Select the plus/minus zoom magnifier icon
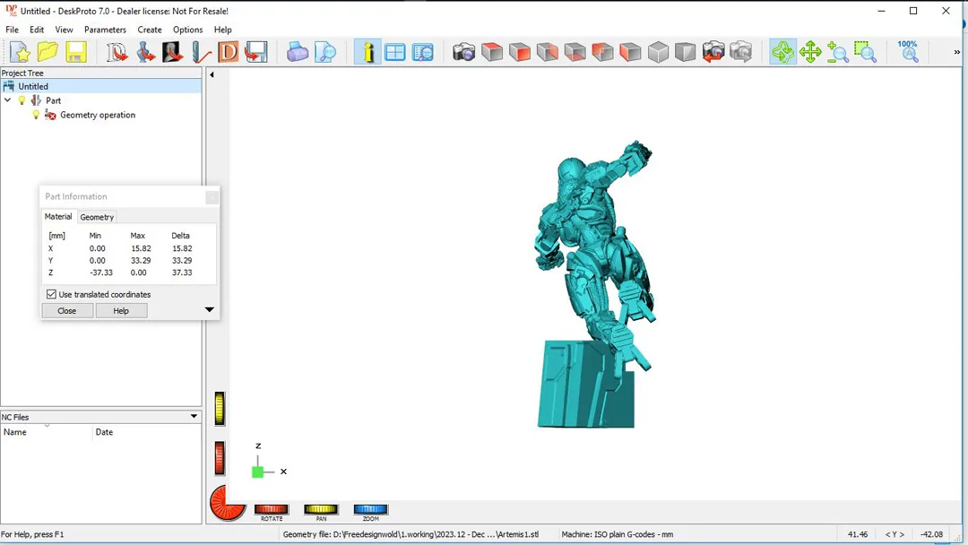The image size is (968, 545). pos(838,52)
